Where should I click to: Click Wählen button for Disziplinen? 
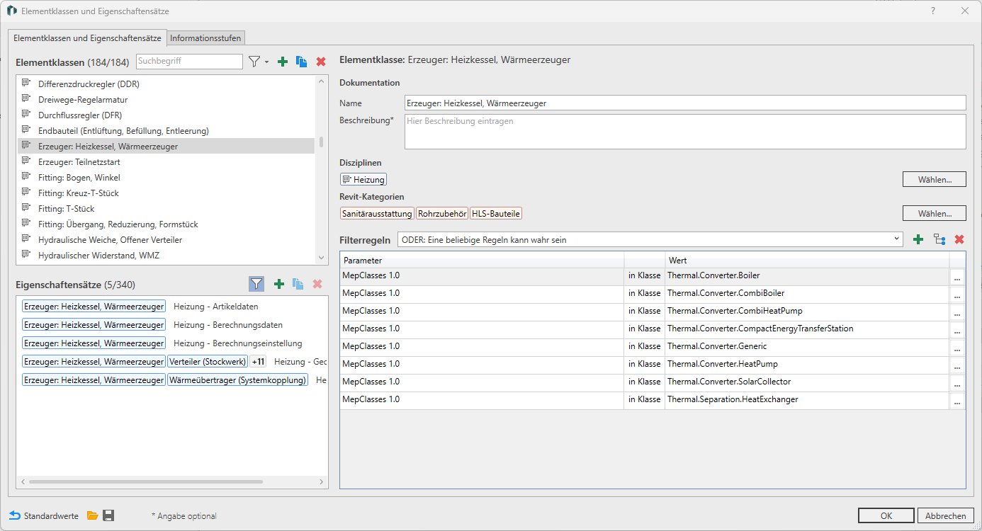click(934, 179)
